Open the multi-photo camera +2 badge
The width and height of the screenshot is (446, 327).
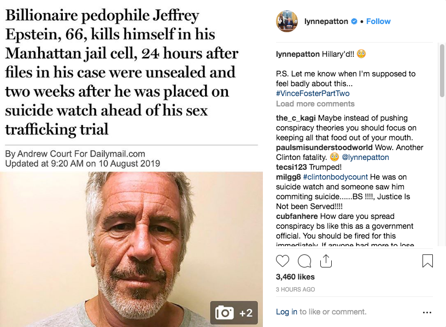pos(234,312)
